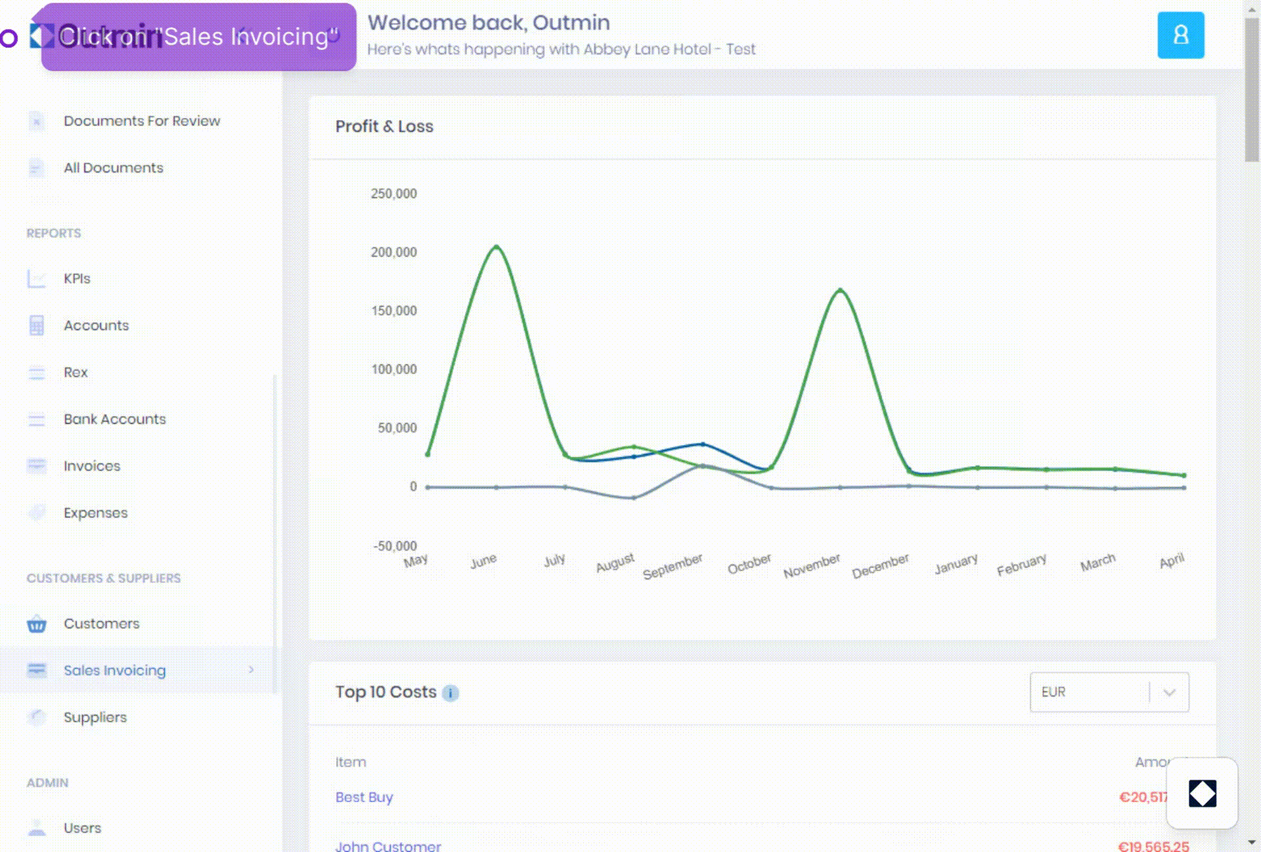Click the Customers basket icon

point(37,624)
